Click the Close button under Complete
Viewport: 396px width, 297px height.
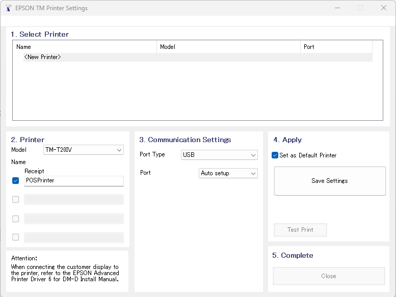tap(329, 276)
